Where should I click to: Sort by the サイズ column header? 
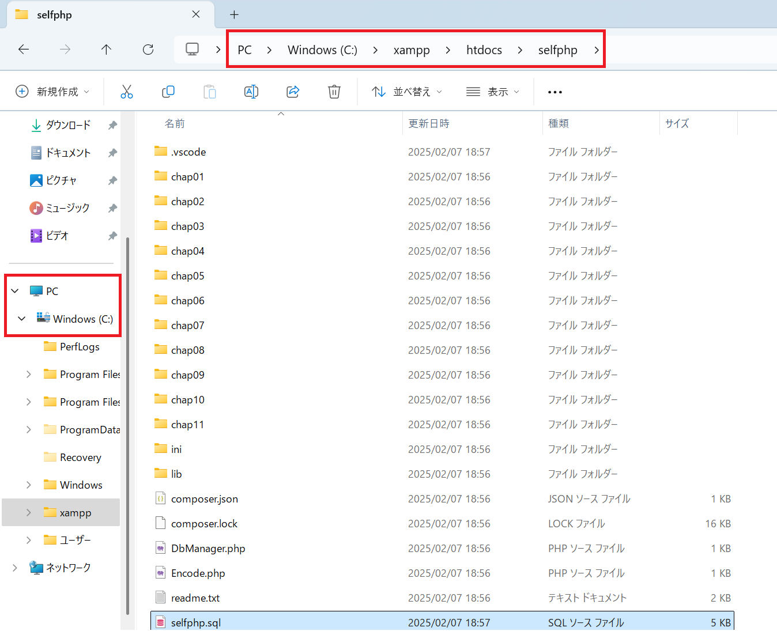(x=677, y=123)
